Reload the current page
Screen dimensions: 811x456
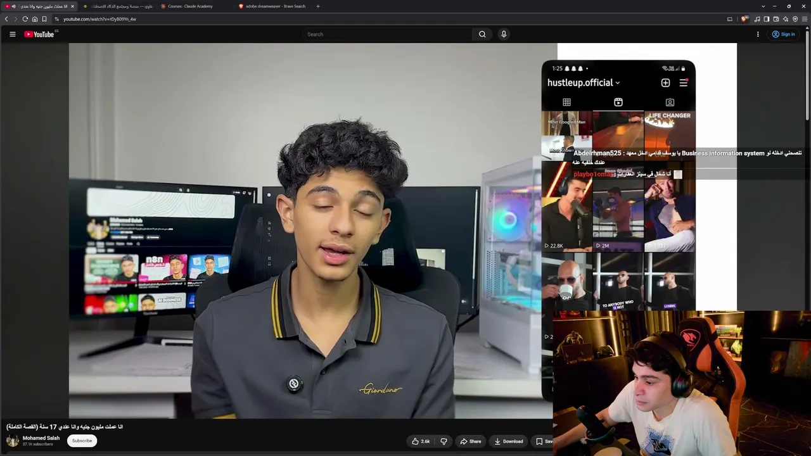click(x=25, y=19)
